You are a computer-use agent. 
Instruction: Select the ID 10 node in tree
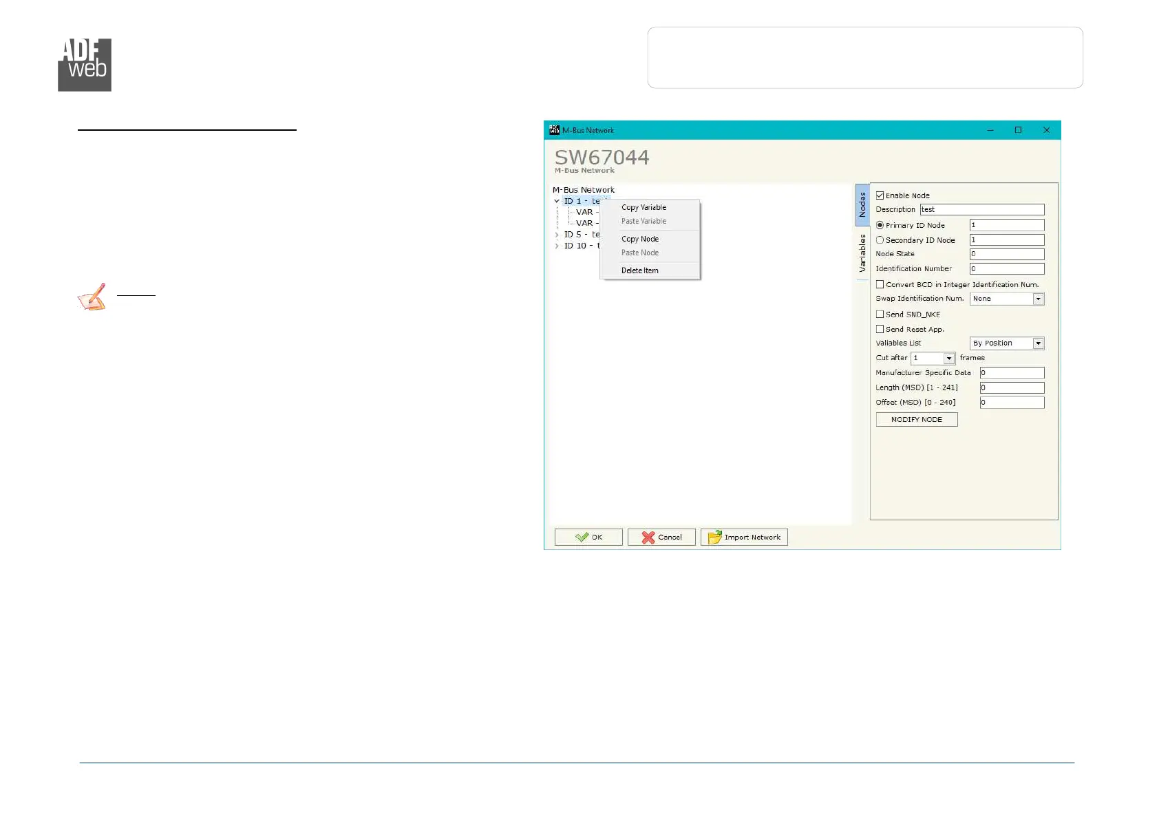coord(582,246)
